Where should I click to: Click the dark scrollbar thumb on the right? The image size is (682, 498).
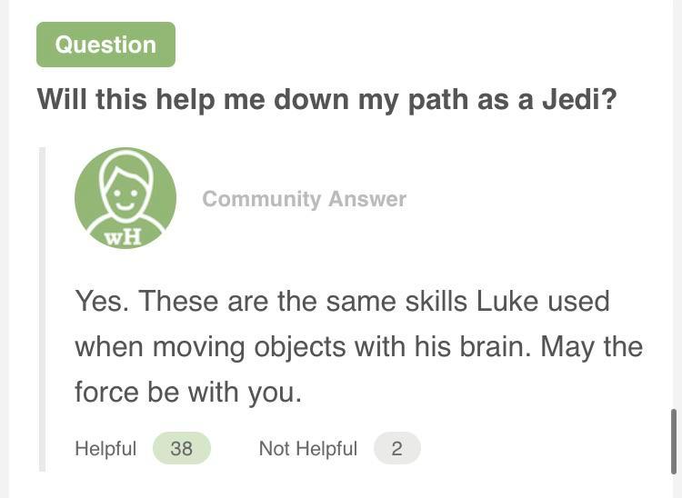pyautogui.click(x=674, y=441)
